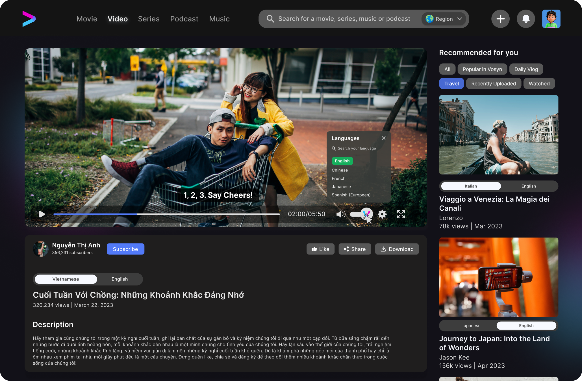Filter recommendations by All
Image resolution: width=582 pixels, height=381 pixels.
coord(447,69)
